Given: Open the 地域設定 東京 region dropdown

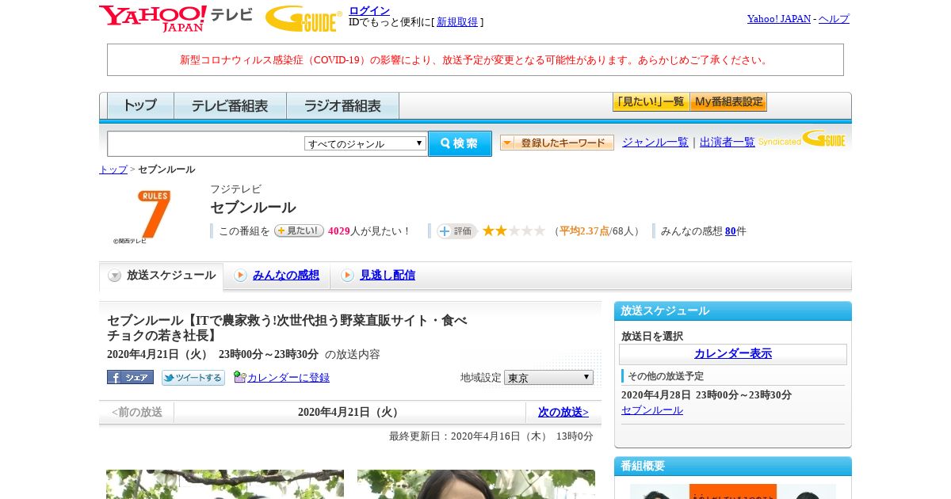Looking at the screenshot, I should click(548, 378).
